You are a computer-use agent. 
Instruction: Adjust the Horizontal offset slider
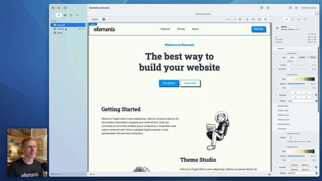[297, 69]
